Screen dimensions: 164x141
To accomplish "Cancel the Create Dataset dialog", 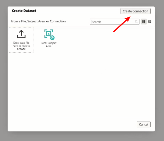I will (144, 124).
